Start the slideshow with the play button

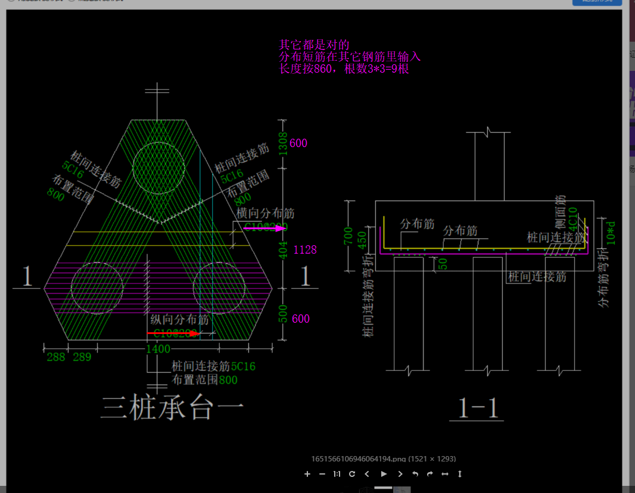(384, 473)
